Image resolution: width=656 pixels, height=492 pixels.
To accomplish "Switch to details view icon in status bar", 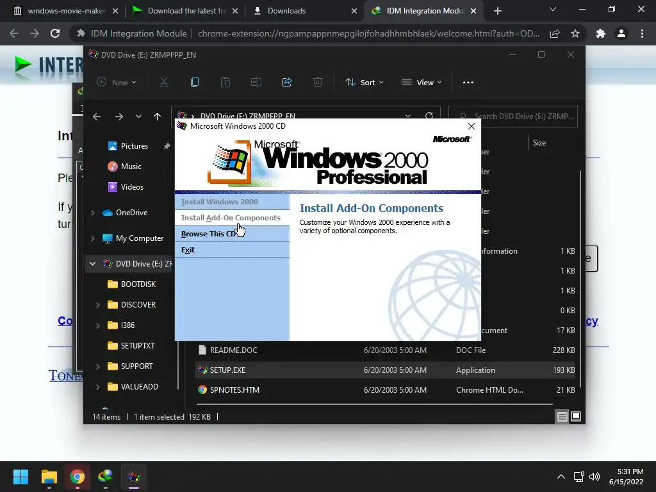I will point(562,416).
